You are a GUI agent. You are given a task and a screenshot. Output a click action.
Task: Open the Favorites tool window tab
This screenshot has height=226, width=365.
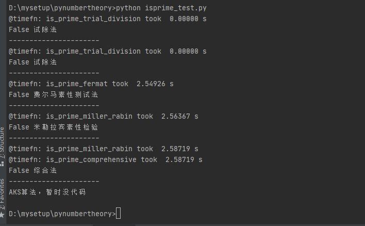point(3,193)
